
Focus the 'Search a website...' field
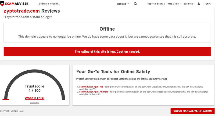(77, 4)
